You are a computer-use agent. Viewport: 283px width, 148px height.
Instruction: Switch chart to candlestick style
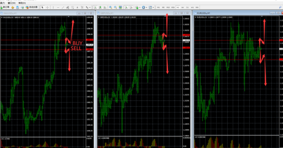click(x=100, y=7)
